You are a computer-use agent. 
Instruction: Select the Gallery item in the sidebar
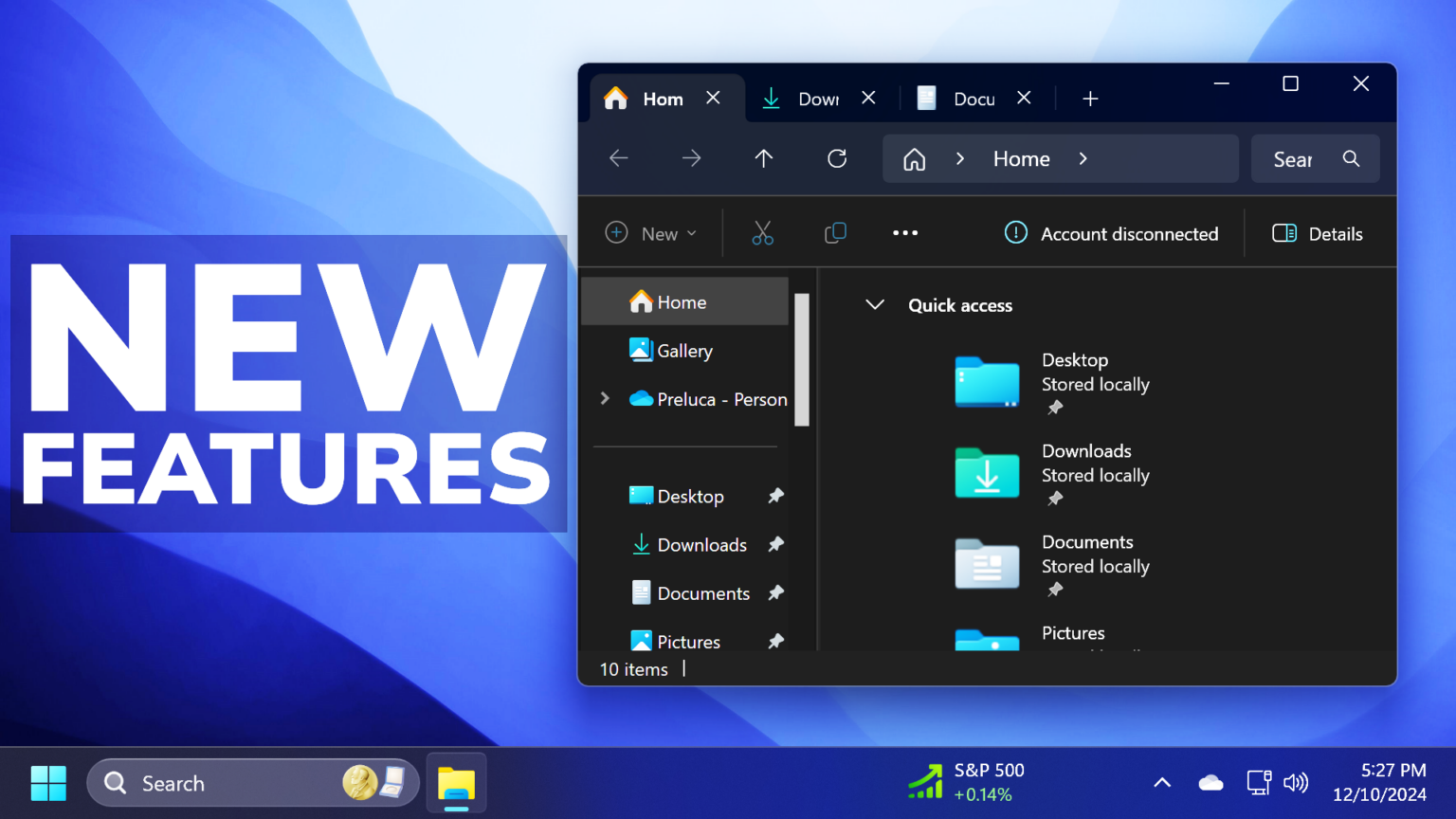(683, 350)
